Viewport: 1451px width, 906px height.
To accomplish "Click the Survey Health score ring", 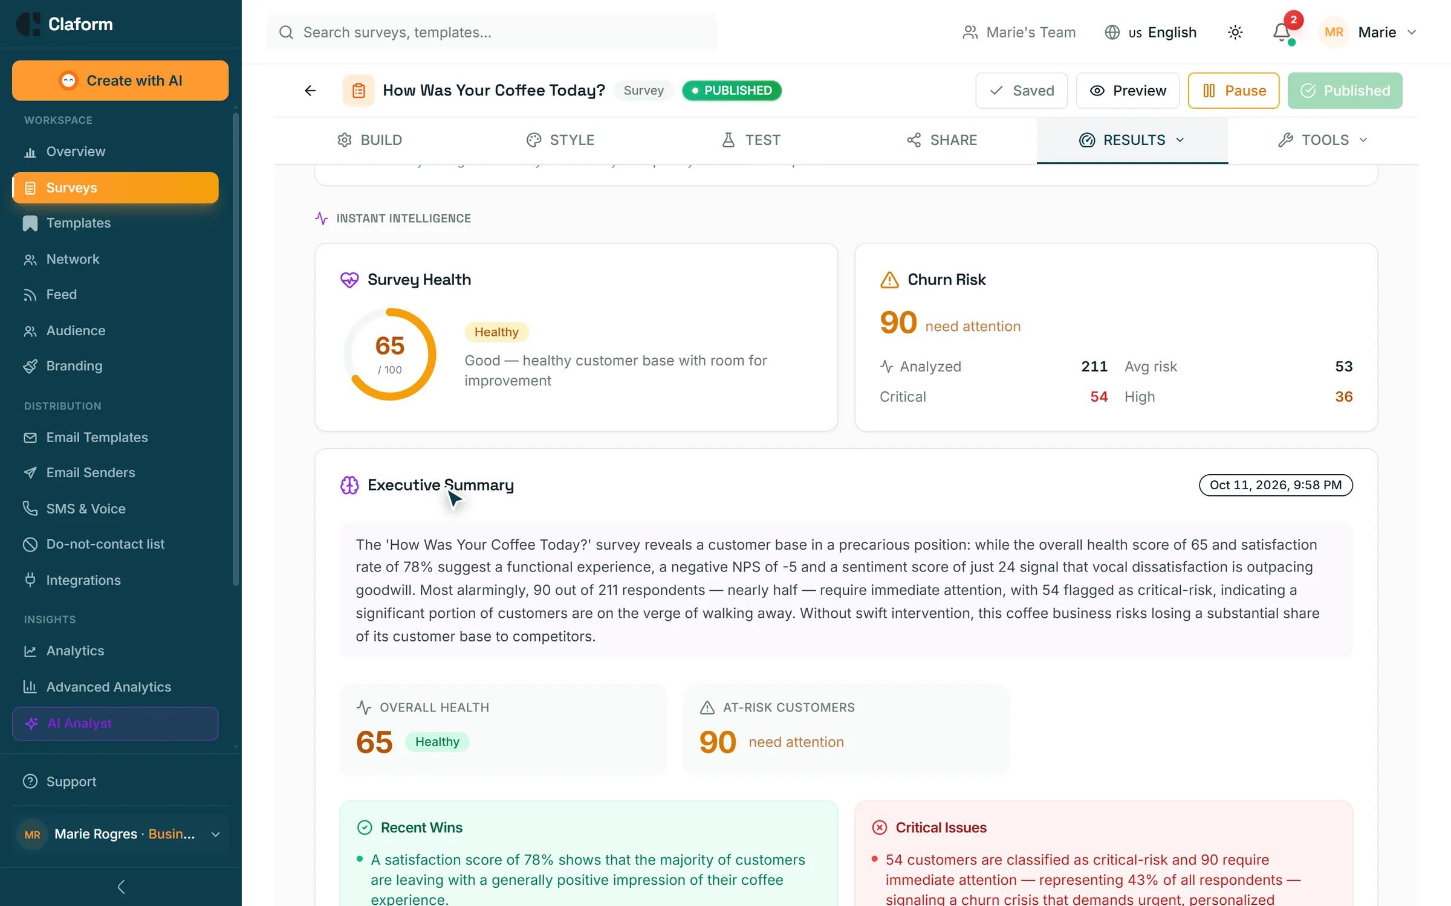I will click(x=390, y=355).
